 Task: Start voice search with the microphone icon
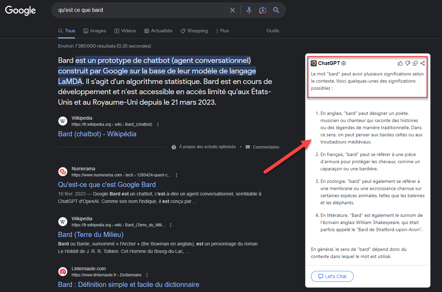pyautogui.click(x=249, y=10)
